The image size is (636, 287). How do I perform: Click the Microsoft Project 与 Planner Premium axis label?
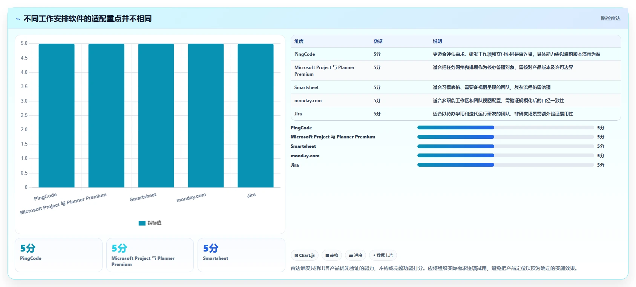(x=63, y=204)
